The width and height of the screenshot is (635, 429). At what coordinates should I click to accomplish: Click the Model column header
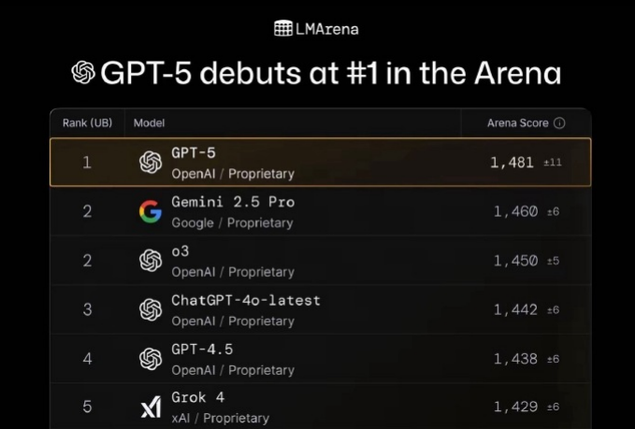click(149, 123)
